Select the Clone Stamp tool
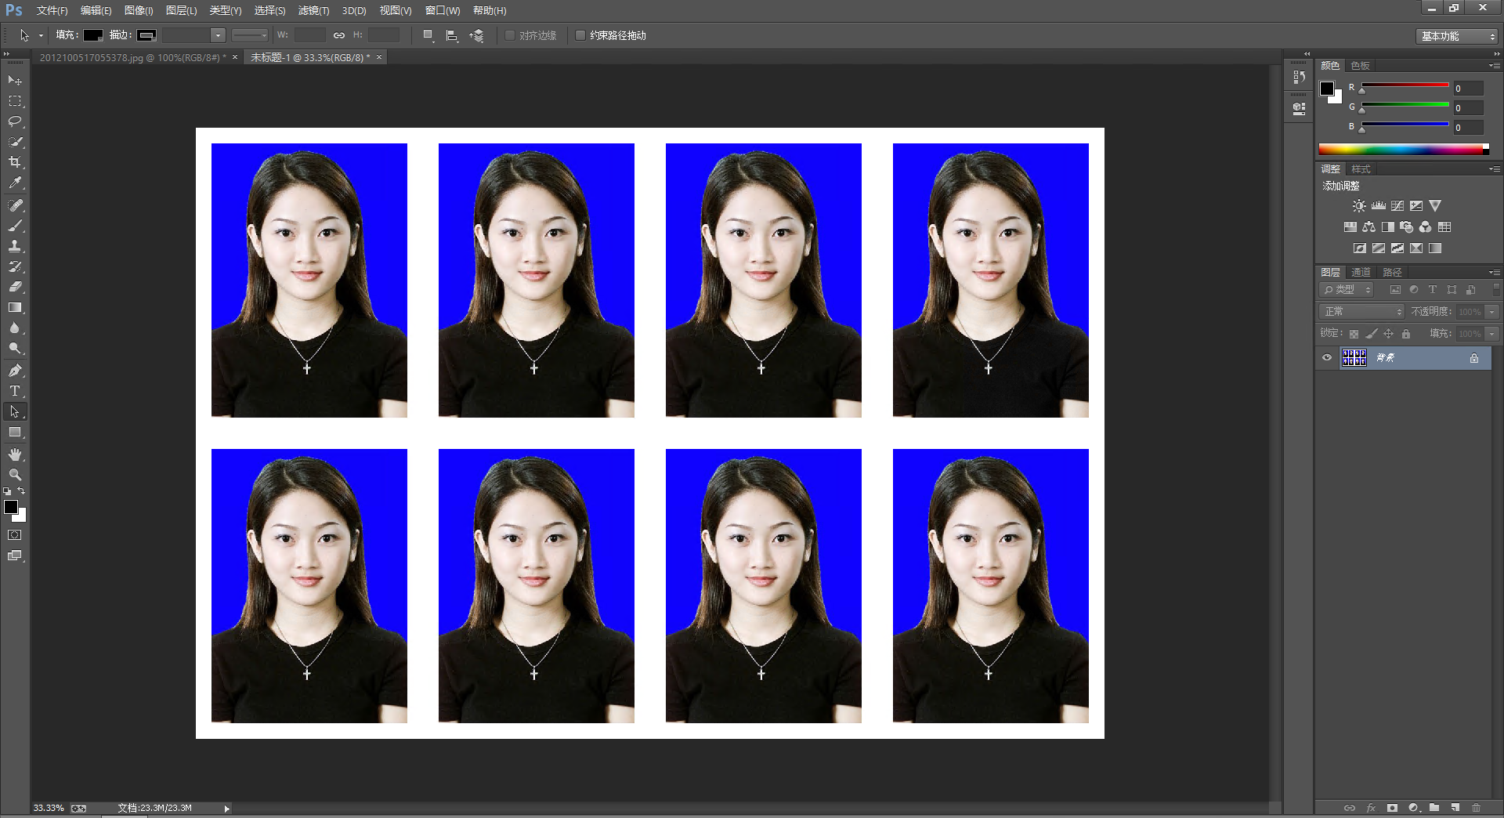 click(x=15, y=246)
